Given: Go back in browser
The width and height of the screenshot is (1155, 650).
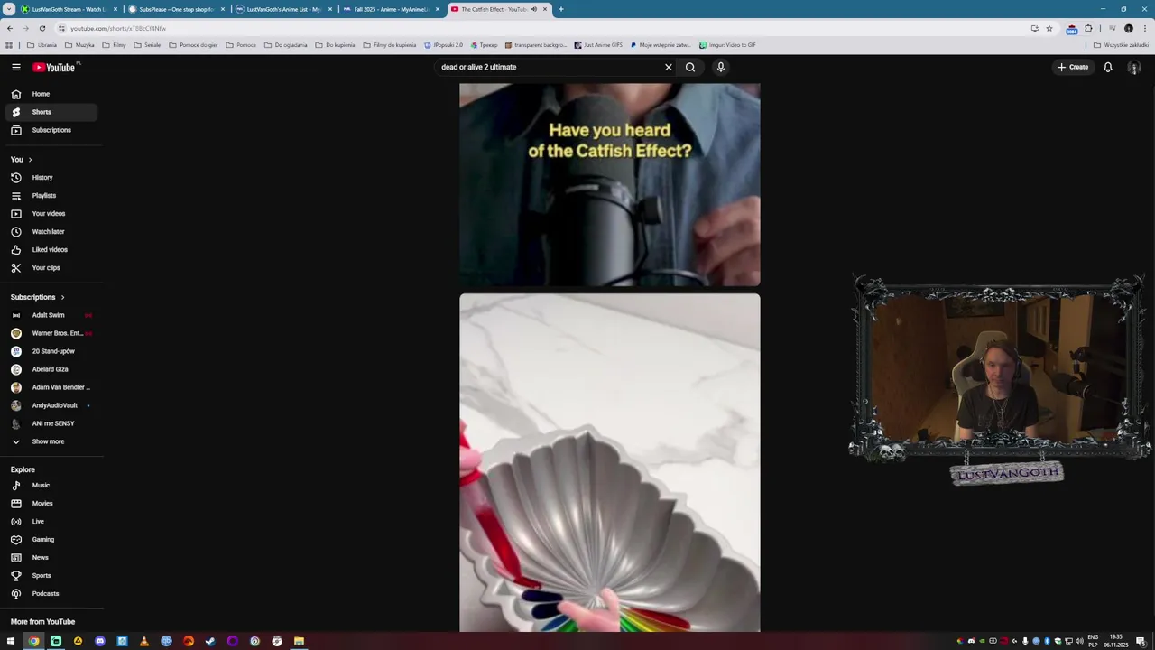Looking at the screenshot, I should pyautogui.click(x=10, y=28).
